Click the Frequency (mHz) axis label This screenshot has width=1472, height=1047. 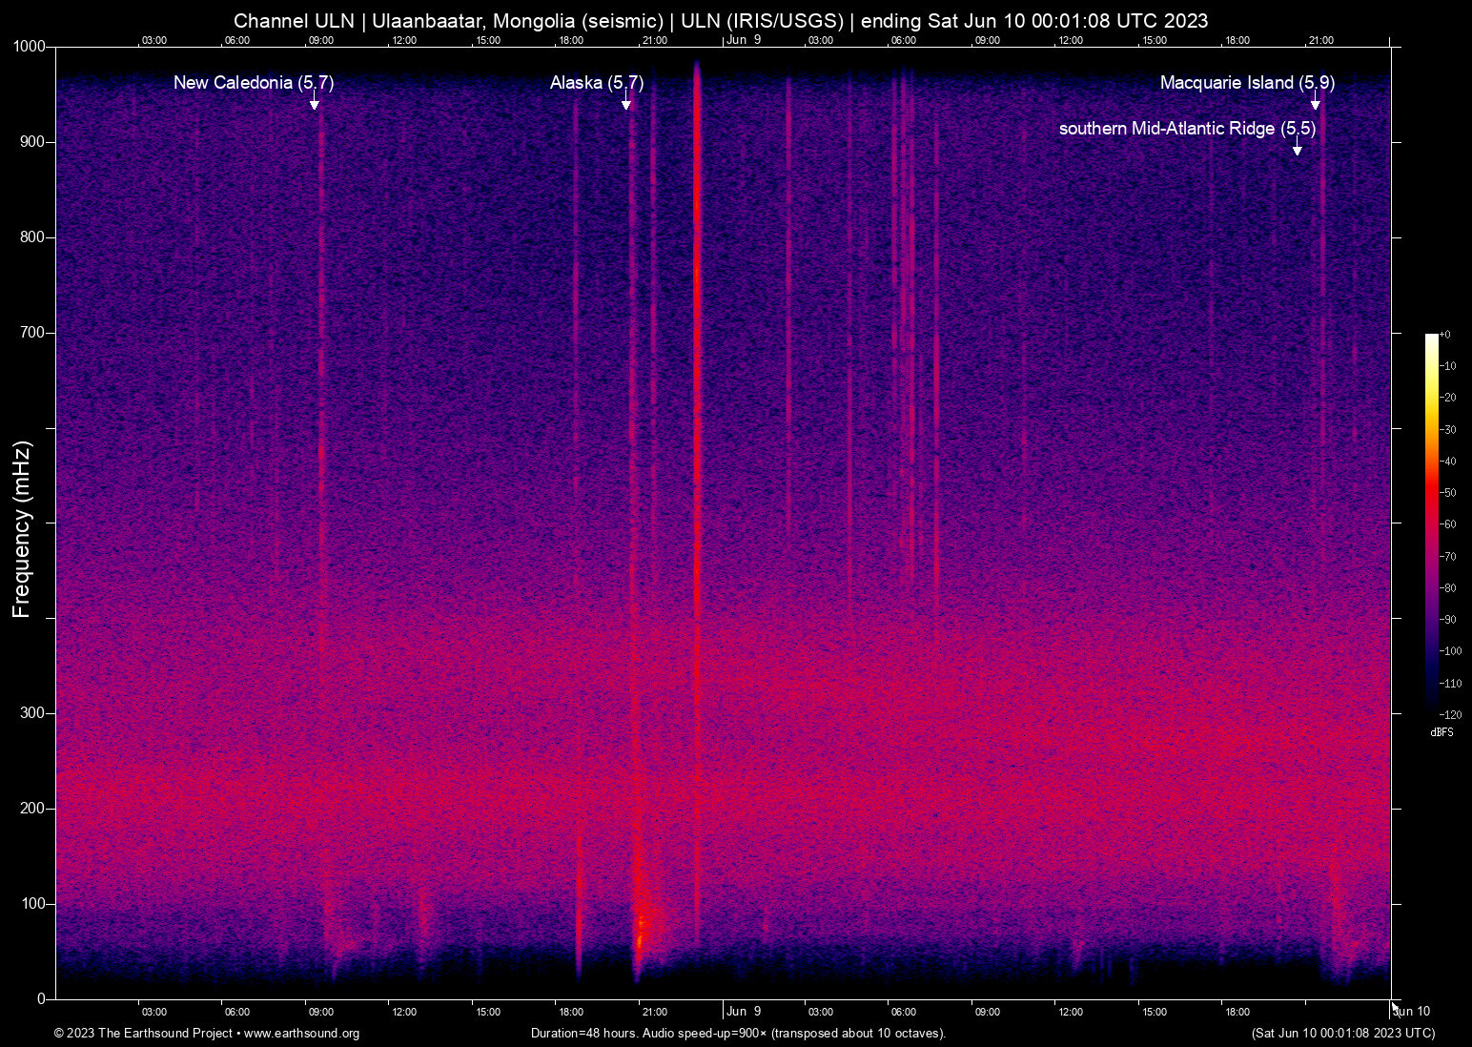click(21, 529)
